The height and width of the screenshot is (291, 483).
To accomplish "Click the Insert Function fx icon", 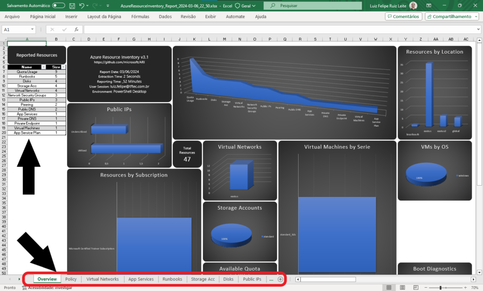I will click(x=76, y=29).
